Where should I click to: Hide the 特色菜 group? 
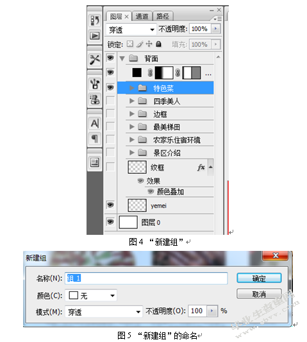(x=110, y=87)
